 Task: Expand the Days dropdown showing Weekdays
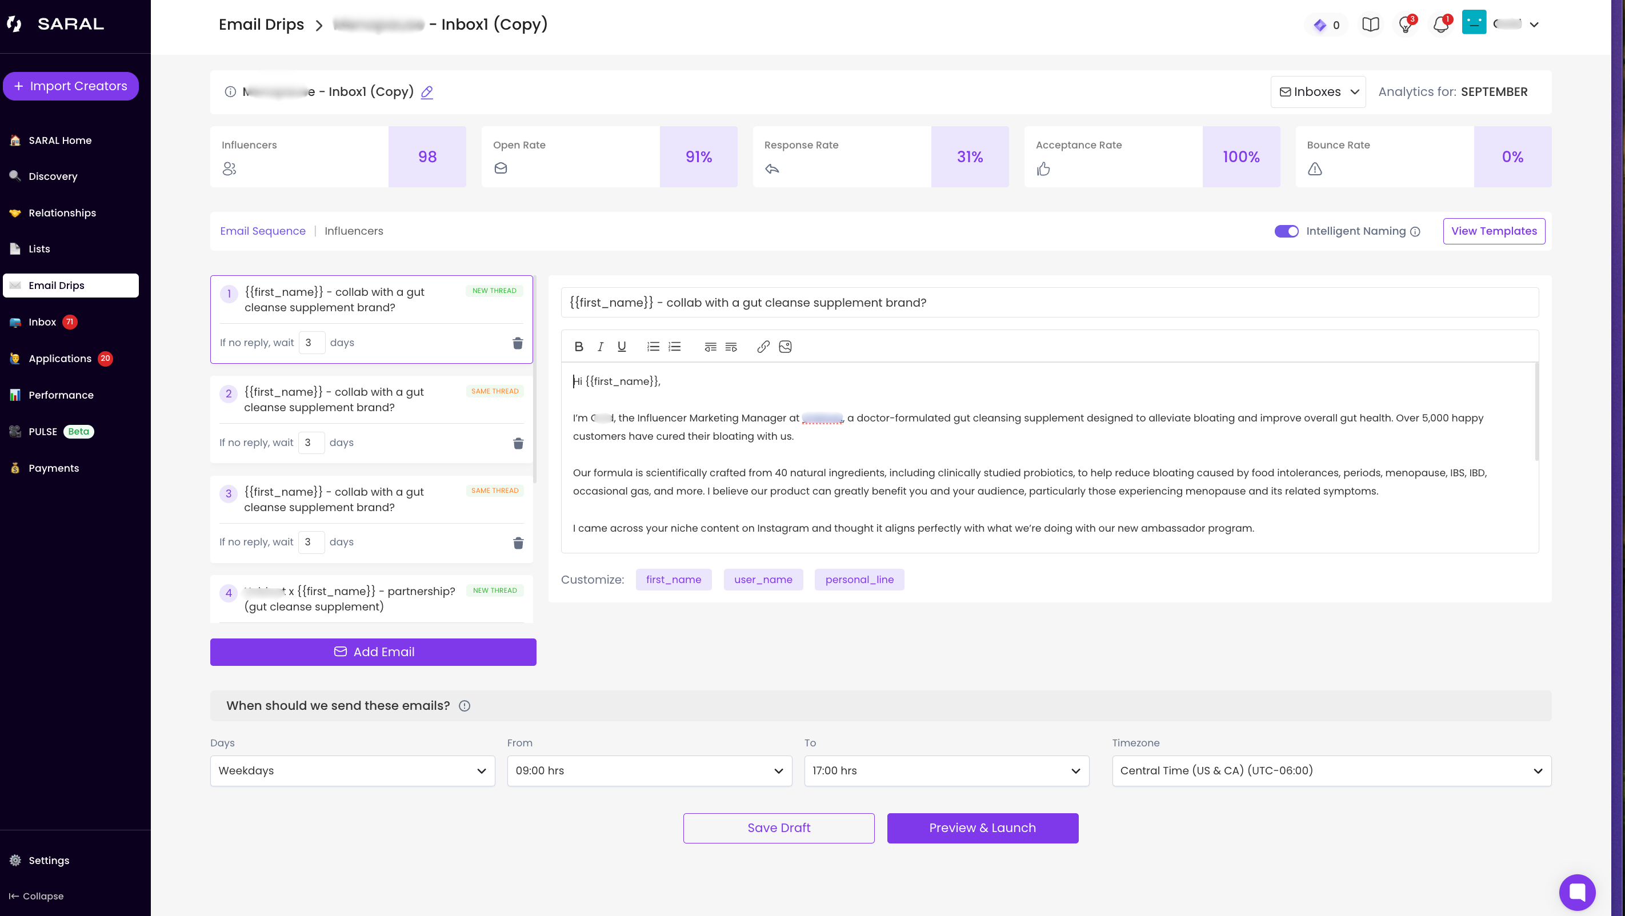tap(352, 771)
